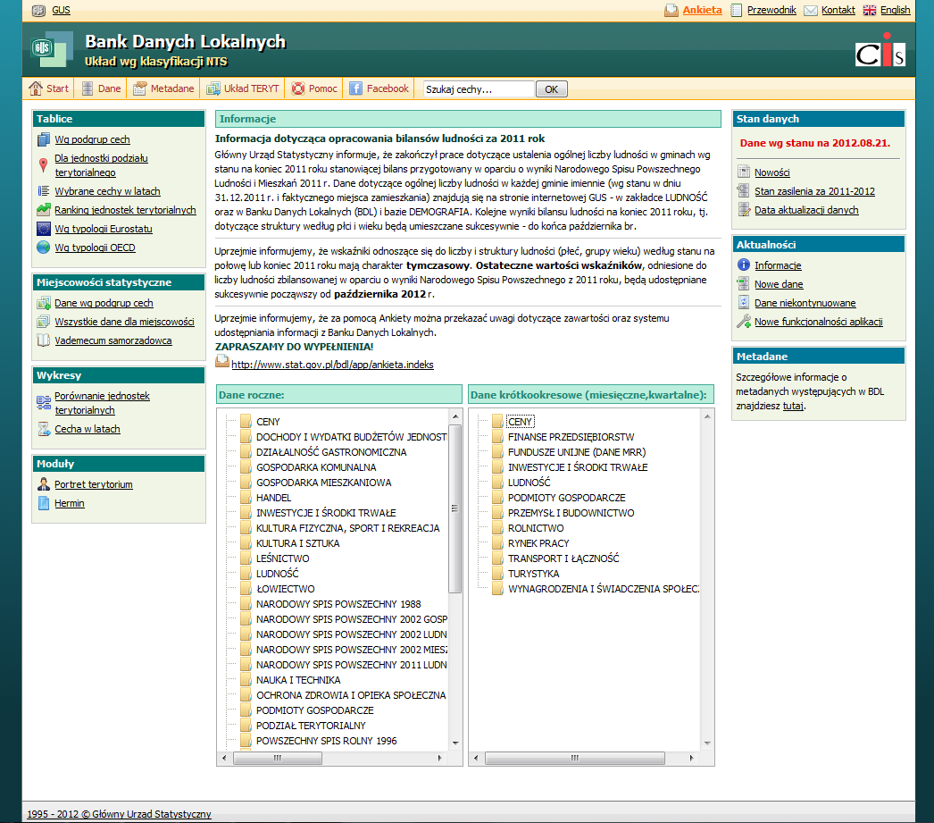Click the Dane roczne horizontal scrollbar thumb

pyautogui.click(x=278, y=758)
